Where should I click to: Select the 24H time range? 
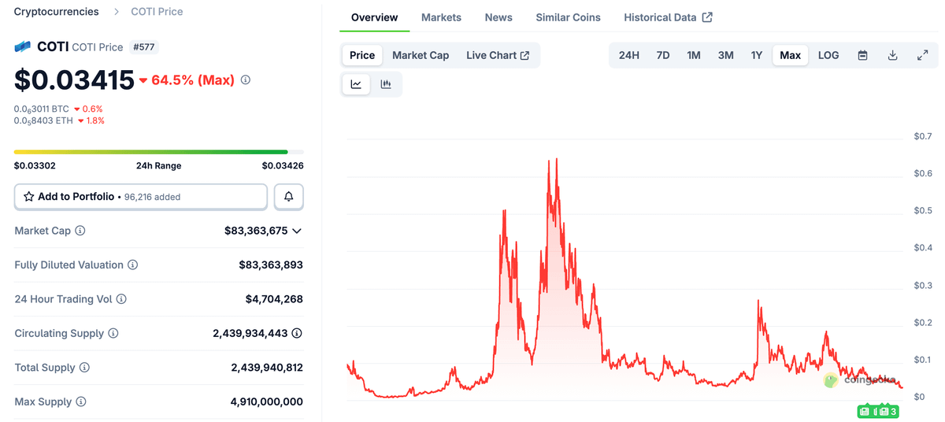pos(629,55)
